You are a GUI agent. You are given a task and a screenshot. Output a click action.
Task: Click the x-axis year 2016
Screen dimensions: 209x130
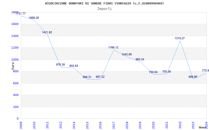coord(101,125)
